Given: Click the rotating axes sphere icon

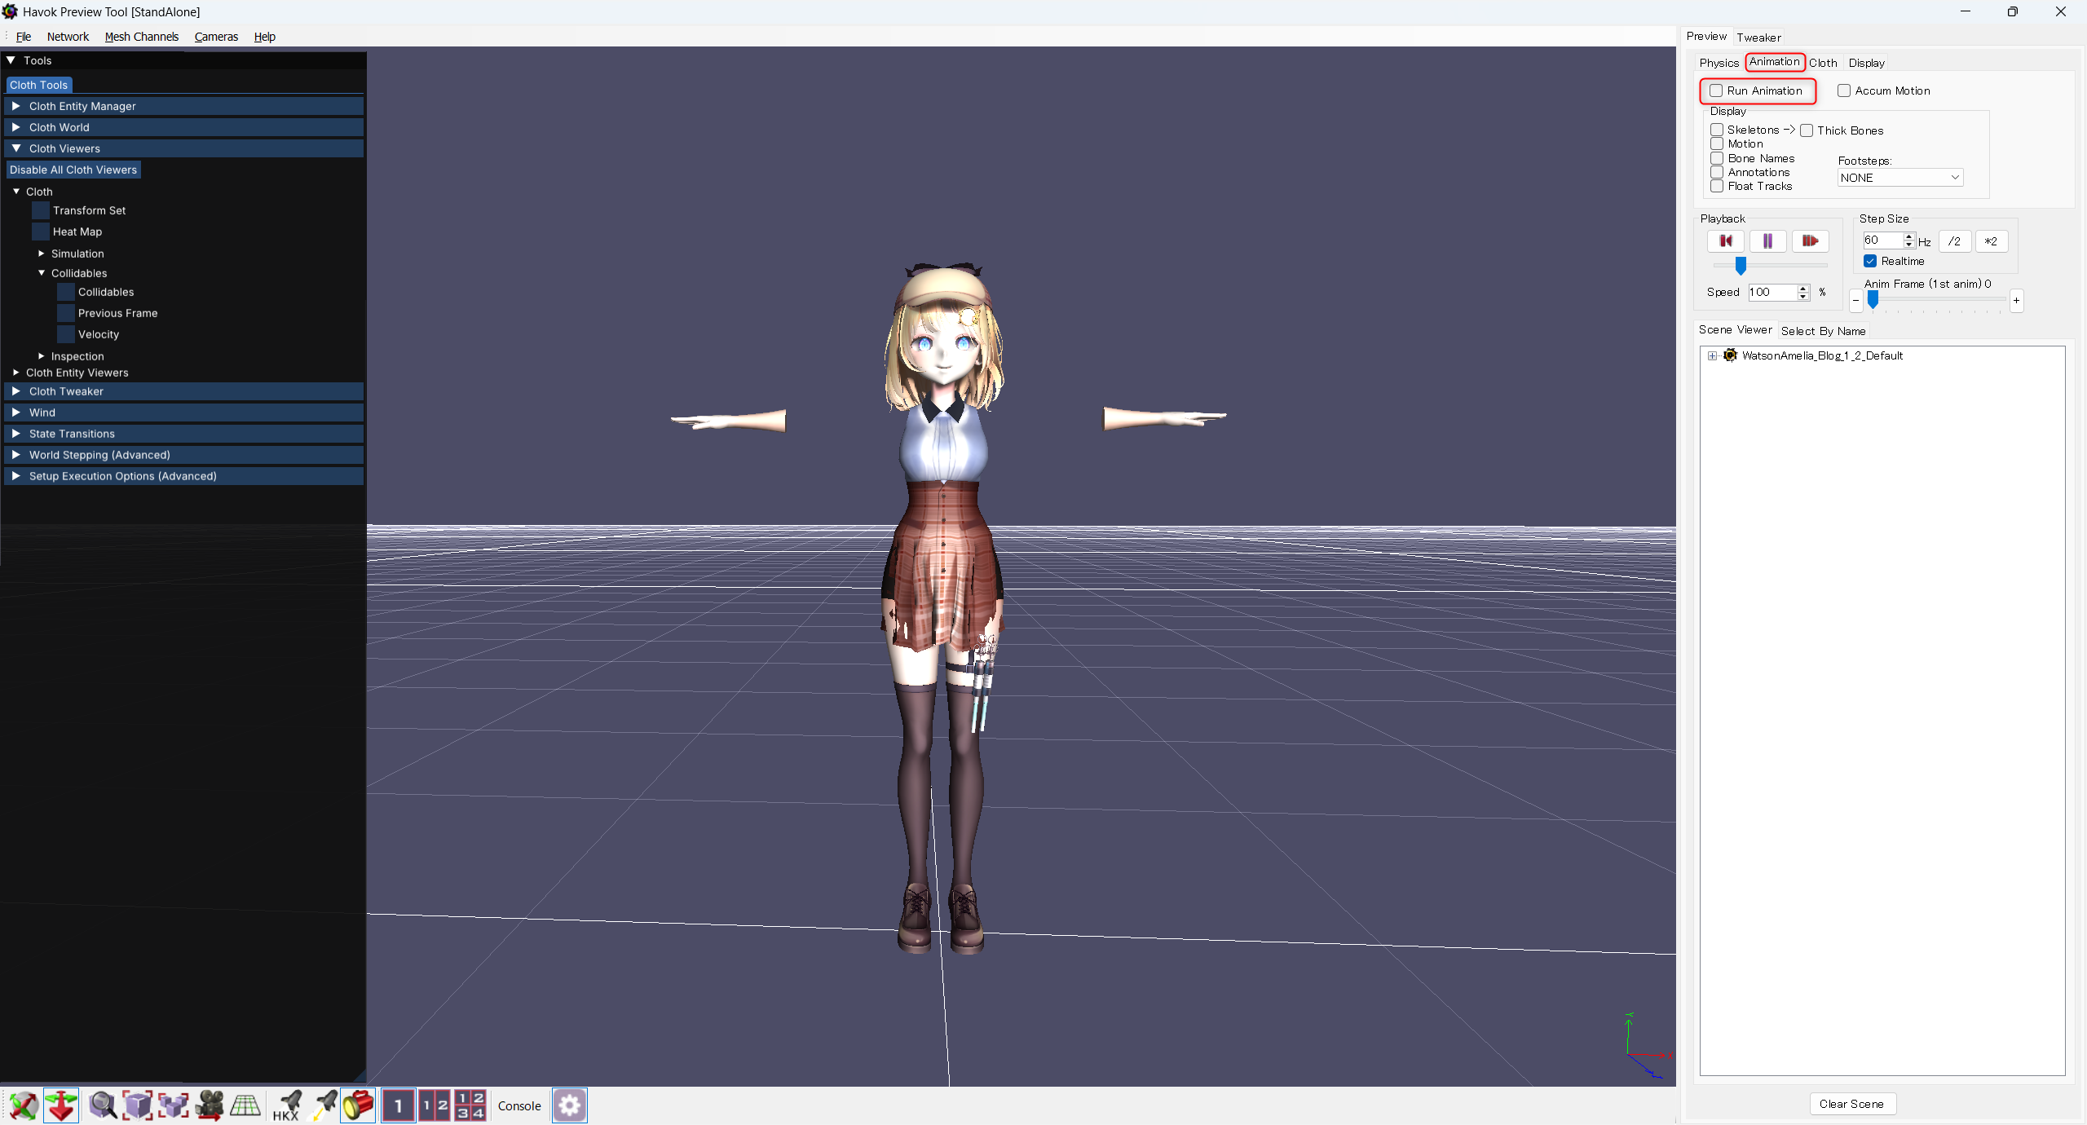Looking at the screenshot, I should click(x=24, y=1105).
